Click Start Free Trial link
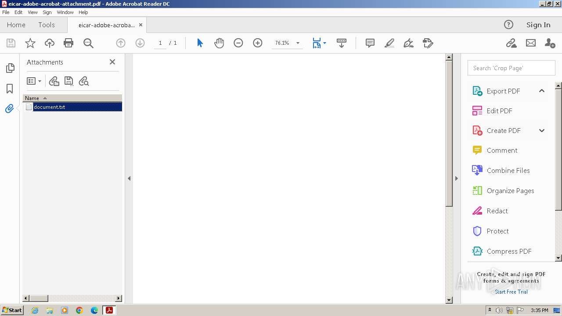Screen dimensions: 562x316 (x=511, y=292)
